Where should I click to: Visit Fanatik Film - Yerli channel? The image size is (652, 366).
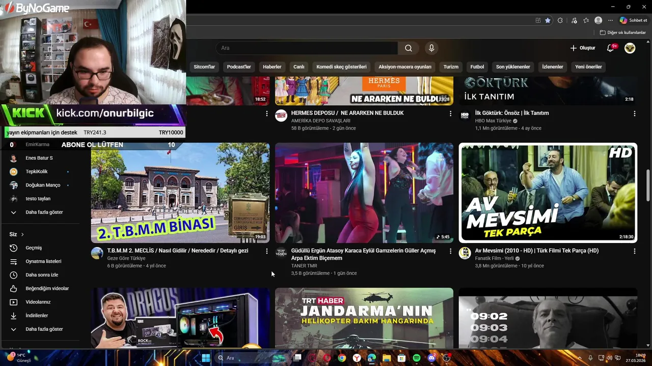pos(494,258)
